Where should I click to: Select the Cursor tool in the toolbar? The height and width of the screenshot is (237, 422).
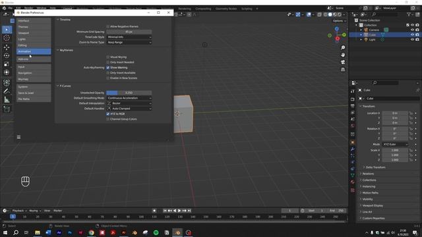tap(7, 38)
